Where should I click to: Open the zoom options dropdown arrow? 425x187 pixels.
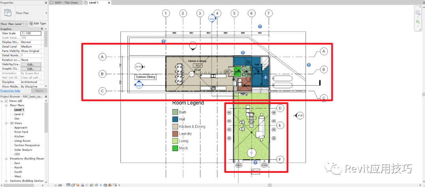click(418, 26)
